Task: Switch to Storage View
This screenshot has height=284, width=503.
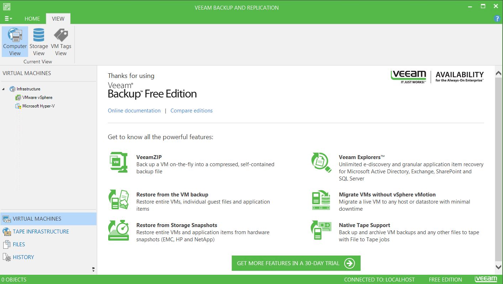Action: 39,42
